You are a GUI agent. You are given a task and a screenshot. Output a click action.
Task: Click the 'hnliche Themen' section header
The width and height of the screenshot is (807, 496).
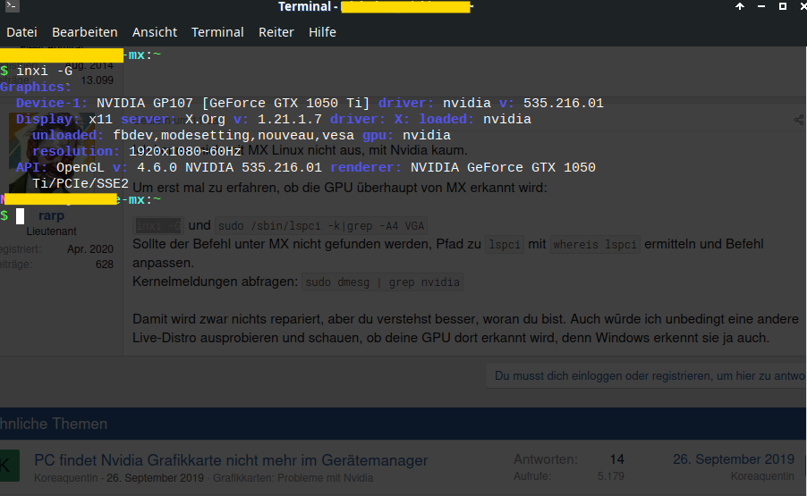pyautogui.click(x=54, y=424)
